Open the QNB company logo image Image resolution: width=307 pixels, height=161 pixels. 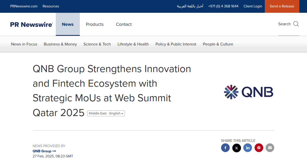pyautogui.click(x=248, y=92)
